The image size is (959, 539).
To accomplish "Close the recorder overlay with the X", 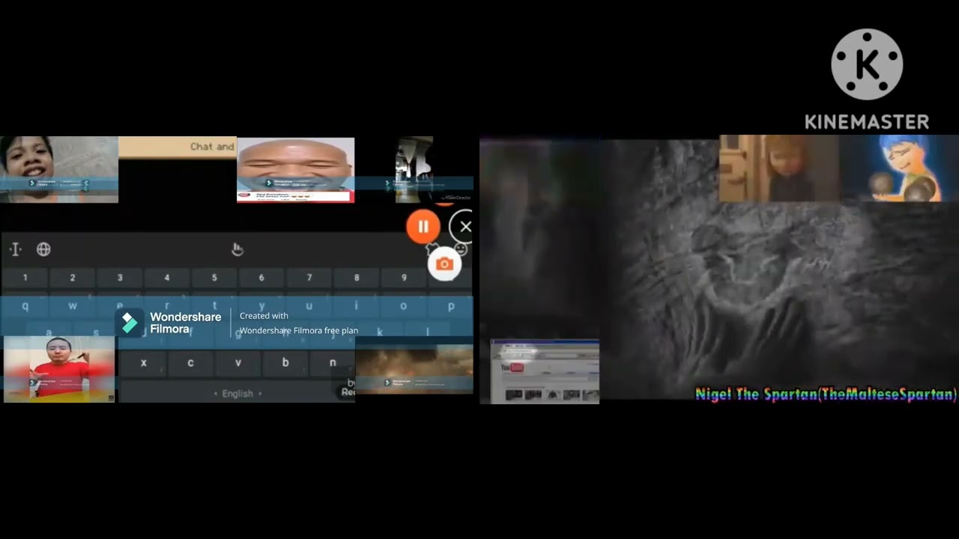I will [465, 227].
